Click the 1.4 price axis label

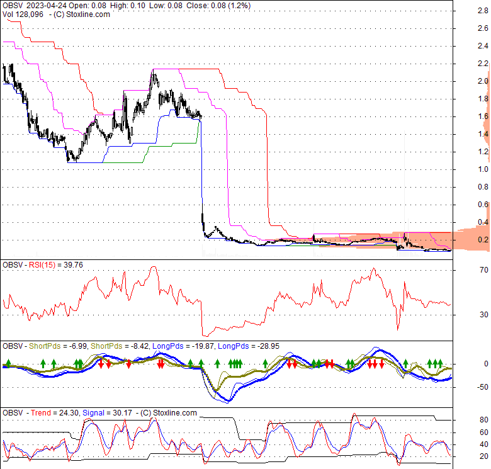483,134
